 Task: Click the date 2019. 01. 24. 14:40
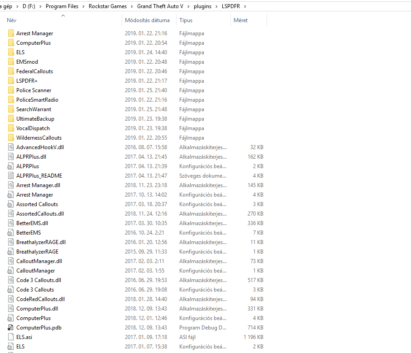pos(146,52)
